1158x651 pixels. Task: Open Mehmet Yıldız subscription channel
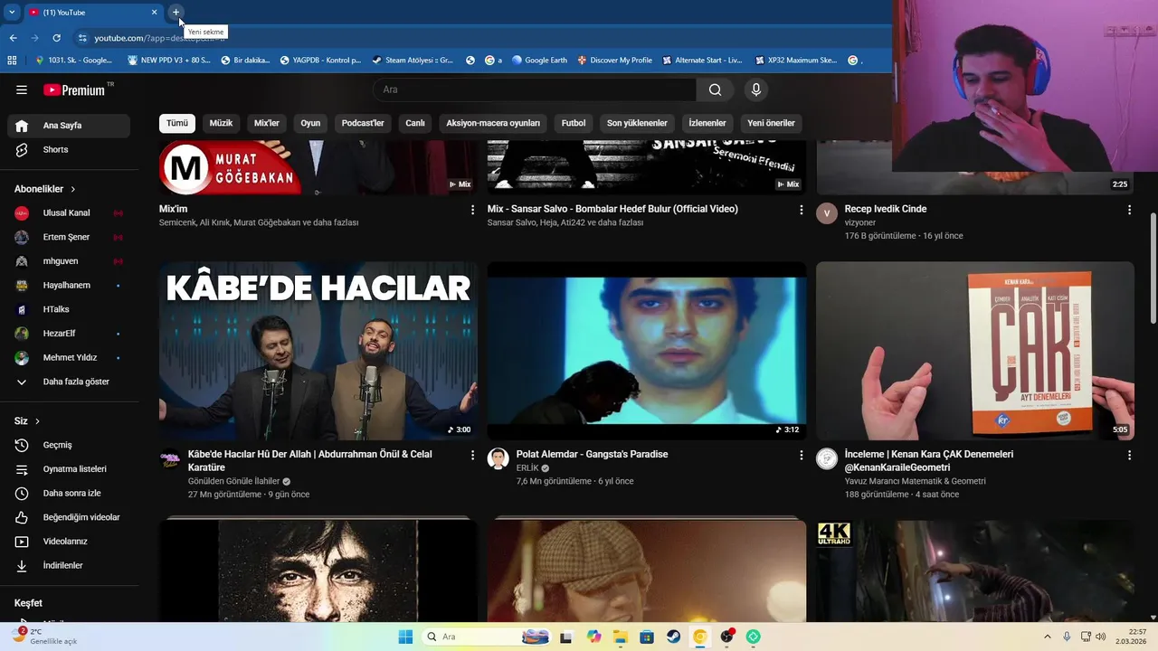click(69, 357)
